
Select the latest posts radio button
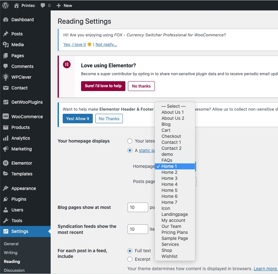point(130,141)
